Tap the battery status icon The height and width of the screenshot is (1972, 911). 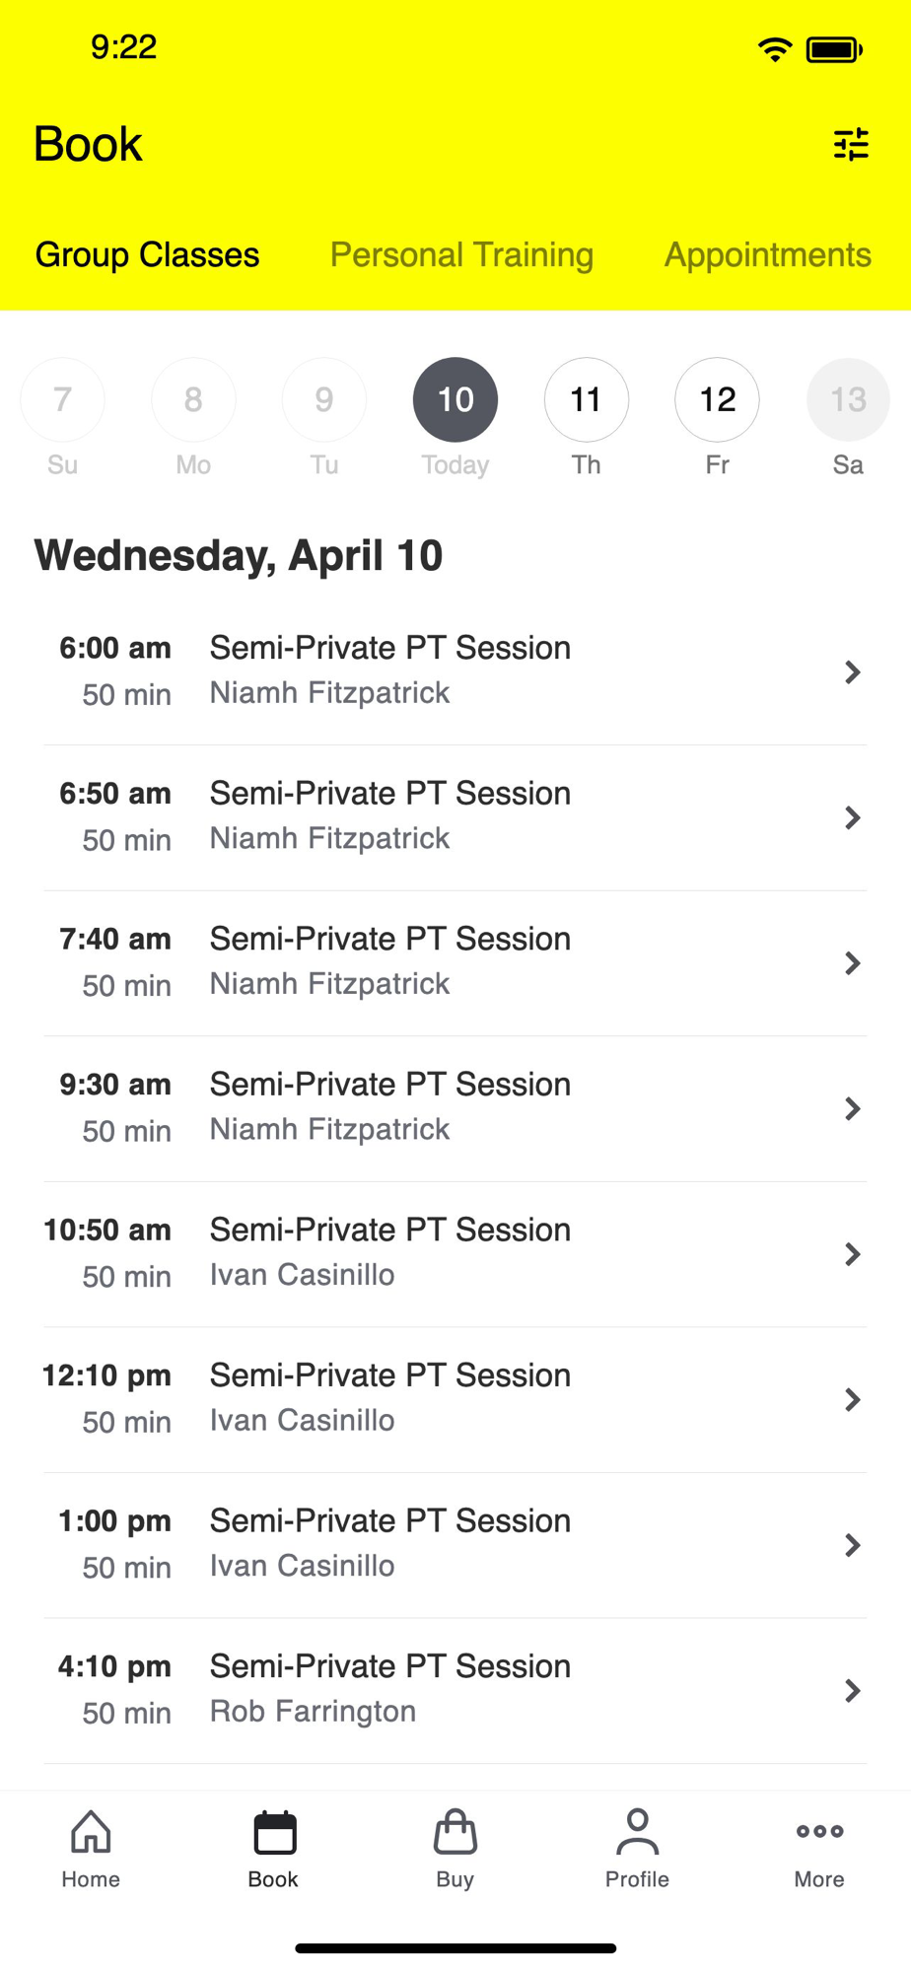834,49
